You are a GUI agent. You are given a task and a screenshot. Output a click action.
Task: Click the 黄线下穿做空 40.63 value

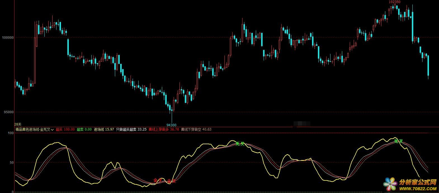tap(196, 129)
